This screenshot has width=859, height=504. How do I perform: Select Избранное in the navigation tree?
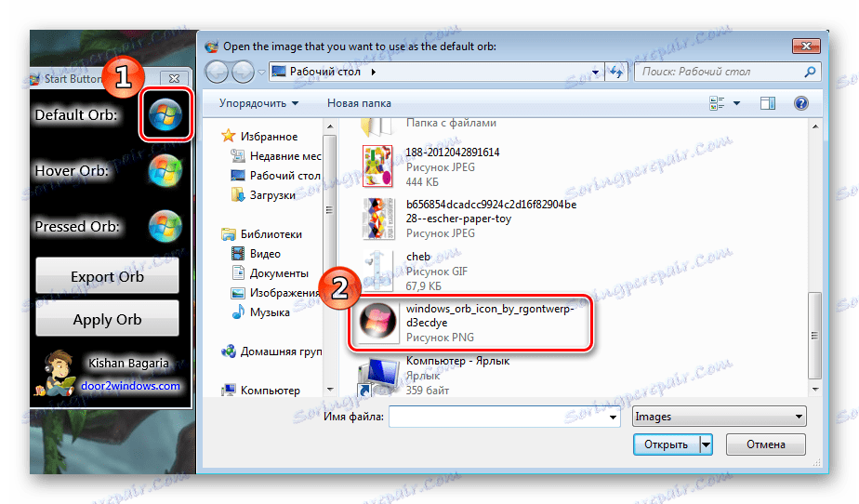point(269,137)
